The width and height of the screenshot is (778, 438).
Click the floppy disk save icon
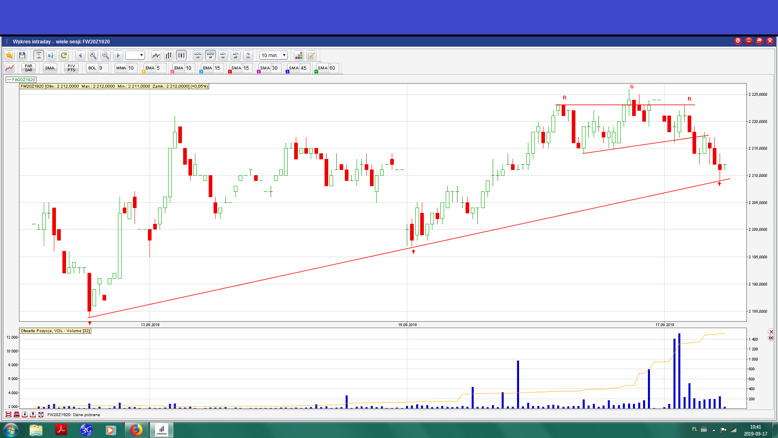22,56
